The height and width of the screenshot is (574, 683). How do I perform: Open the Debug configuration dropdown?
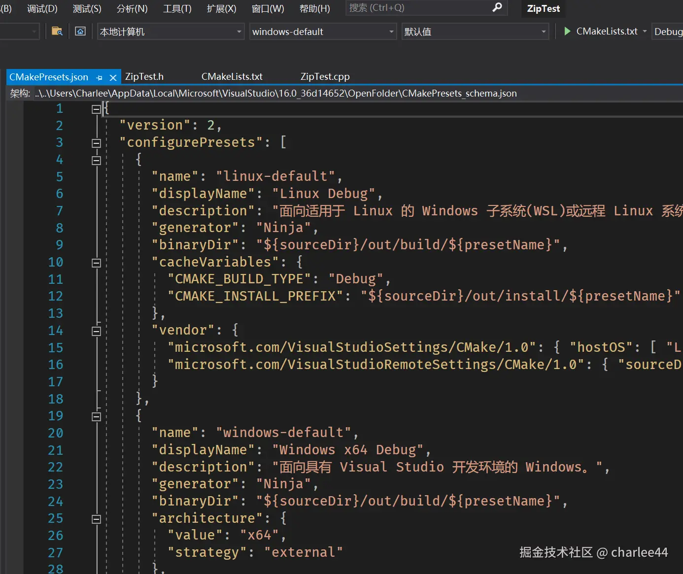670,31
